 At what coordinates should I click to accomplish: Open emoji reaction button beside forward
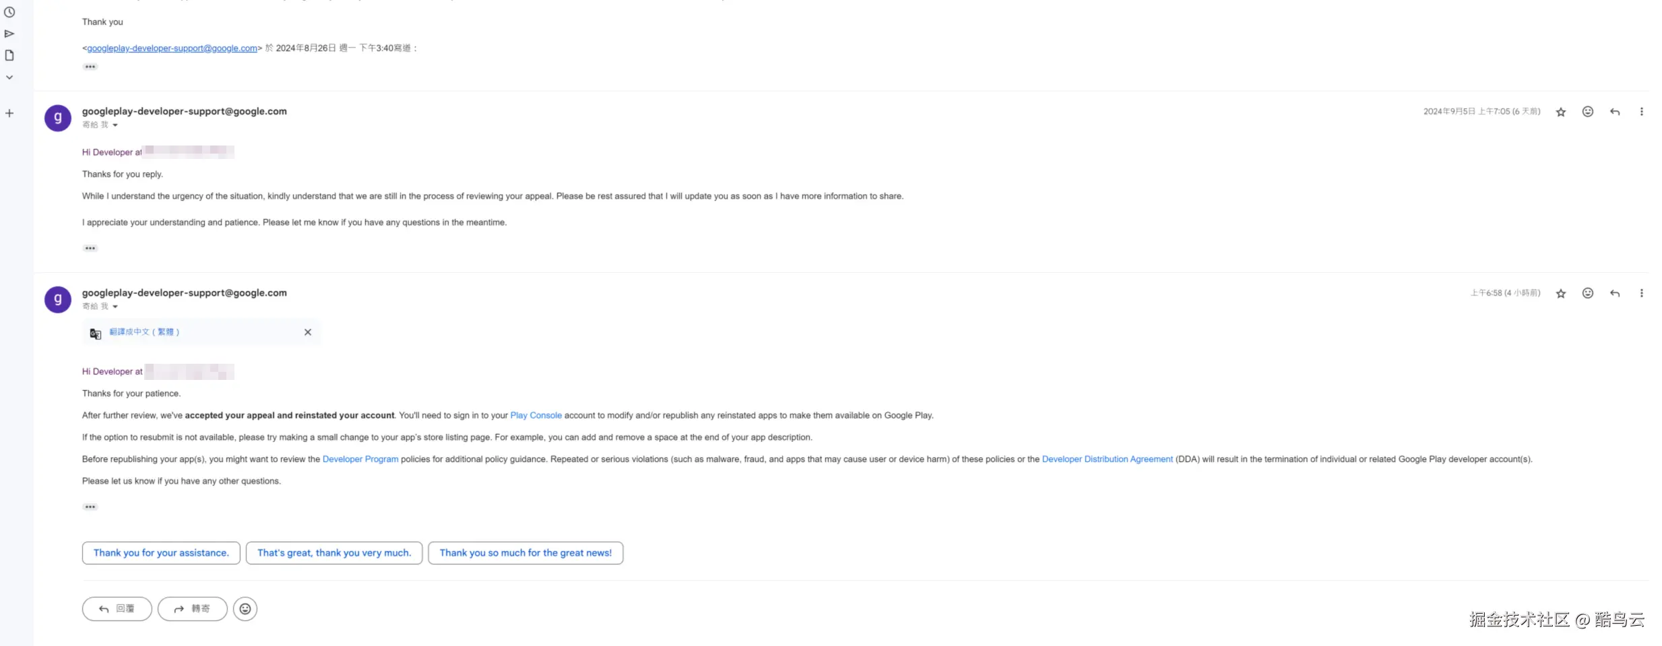(245, 609)
